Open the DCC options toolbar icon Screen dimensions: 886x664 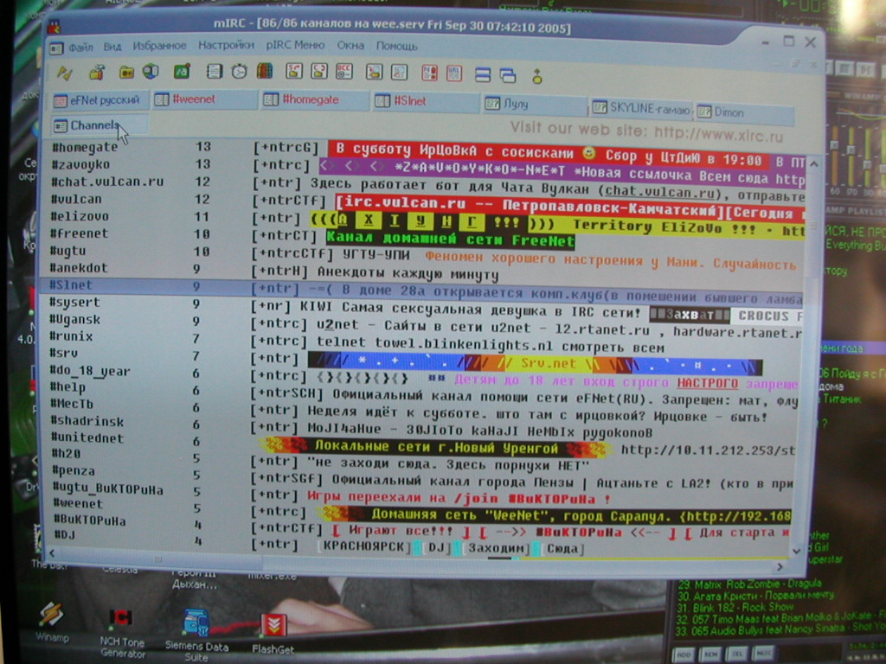[x=344, y=71]
